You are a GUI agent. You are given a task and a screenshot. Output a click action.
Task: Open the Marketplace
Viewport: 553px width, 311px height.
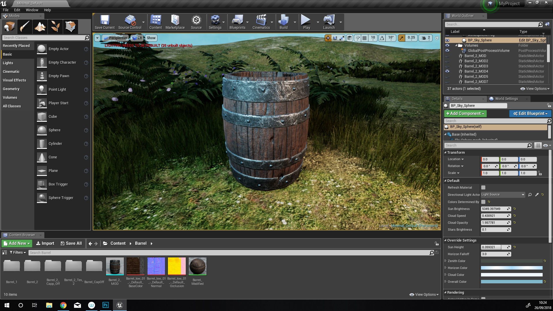click(x=175, y=22)
